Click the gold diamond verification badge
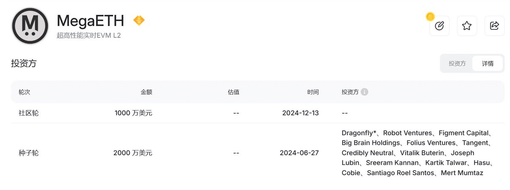The height and width of the screenshot is (190, 510). [139, 20]
